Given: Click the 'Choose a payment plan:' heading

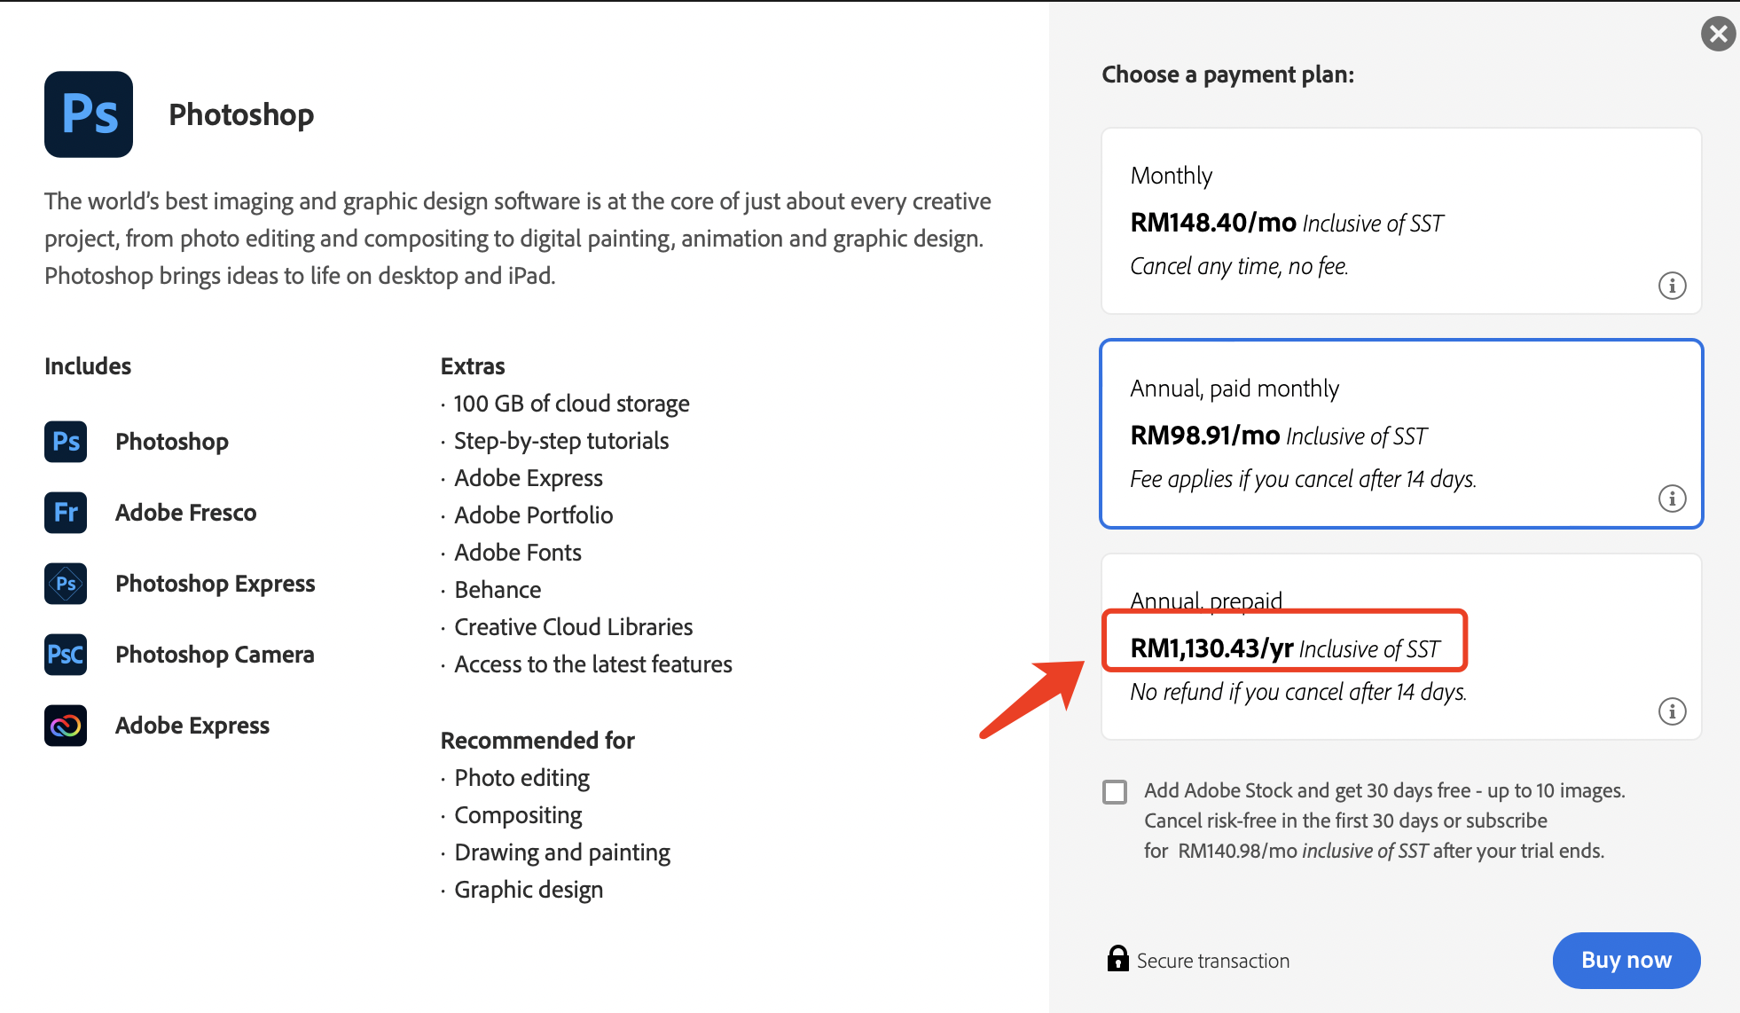Looking at the screenshot, I should 1228,75.
